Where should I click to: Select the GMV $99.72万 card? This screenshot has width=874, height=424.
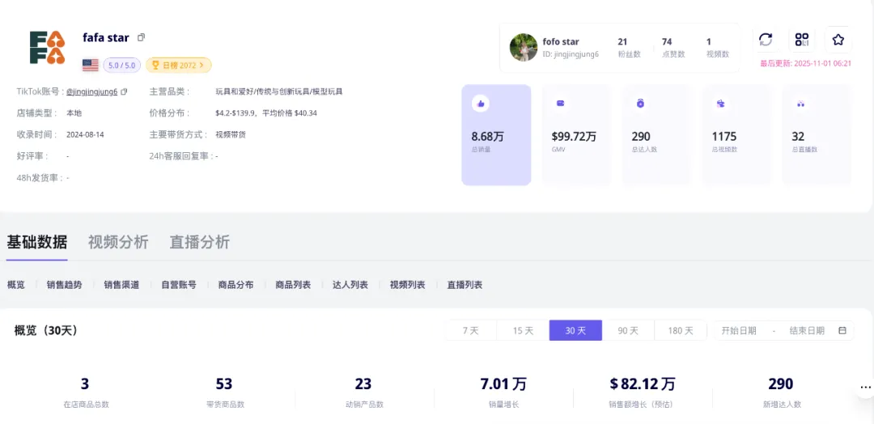click(x=576, y=135)
